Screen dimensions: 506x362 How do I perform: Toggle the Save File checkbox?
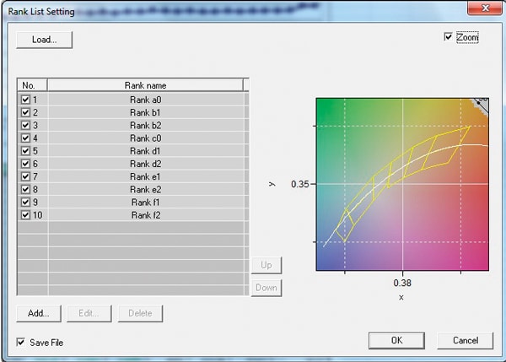point(22,343)
